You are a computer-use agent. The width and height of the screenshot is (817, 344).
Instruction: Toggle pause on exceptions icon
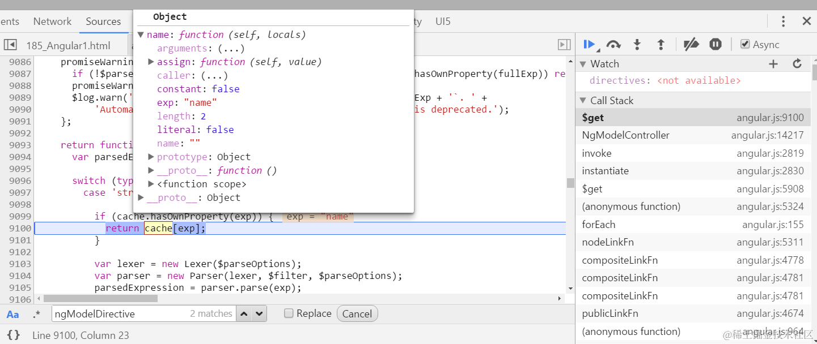716,44
